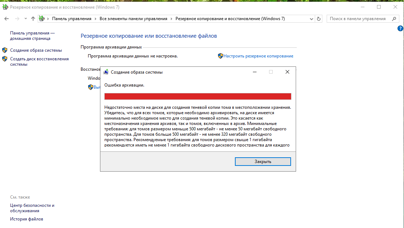Click the up one level arrow
The image size is (404, 228).
coord(33,19)
